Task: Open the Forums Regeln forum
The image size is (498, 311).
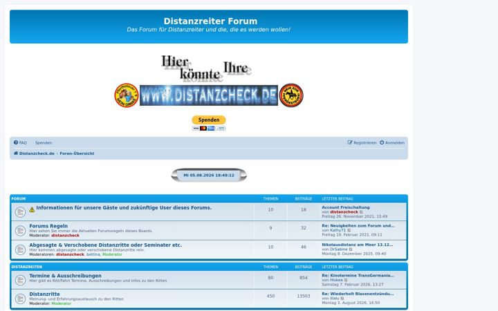Action: (48, 226)
